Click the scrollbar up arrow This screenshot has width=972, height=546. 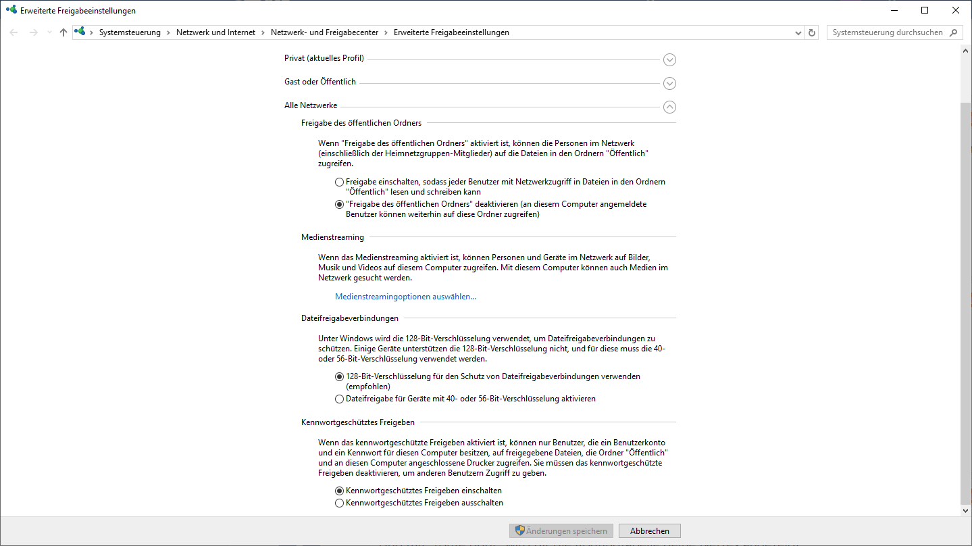tap(966, 51)
